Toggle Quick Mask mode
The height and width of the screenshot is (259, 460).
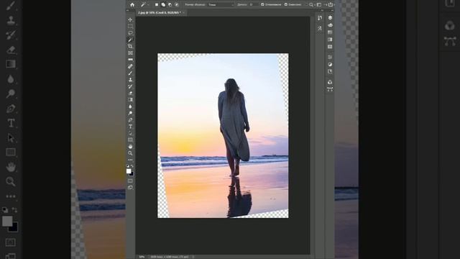coord(130,181)
